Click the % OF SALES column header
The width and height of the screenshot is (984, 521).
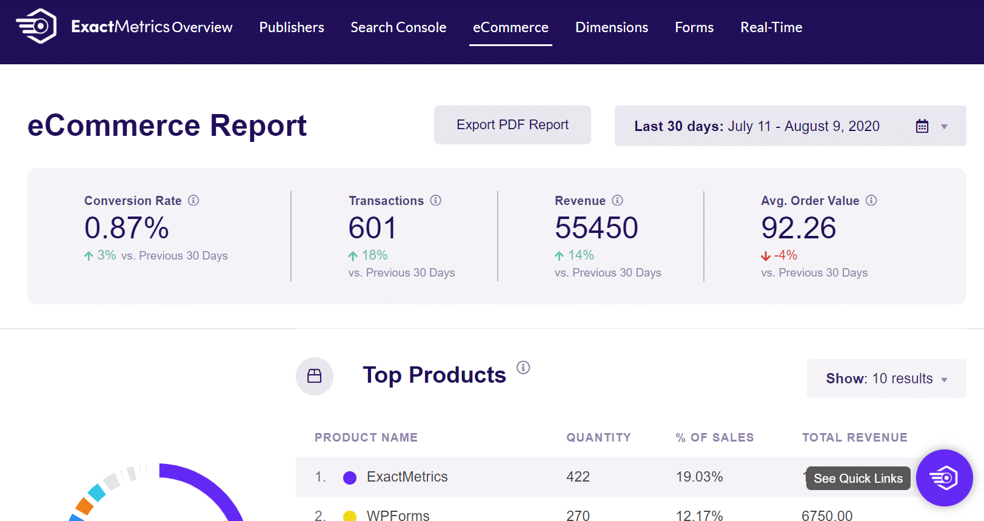tap(715, 437)
